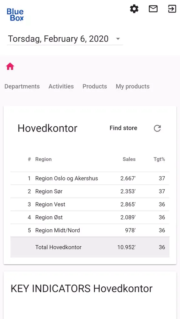180x319 pixels.
Task: Click the Find store button
Action: click(x=123, y=128)
